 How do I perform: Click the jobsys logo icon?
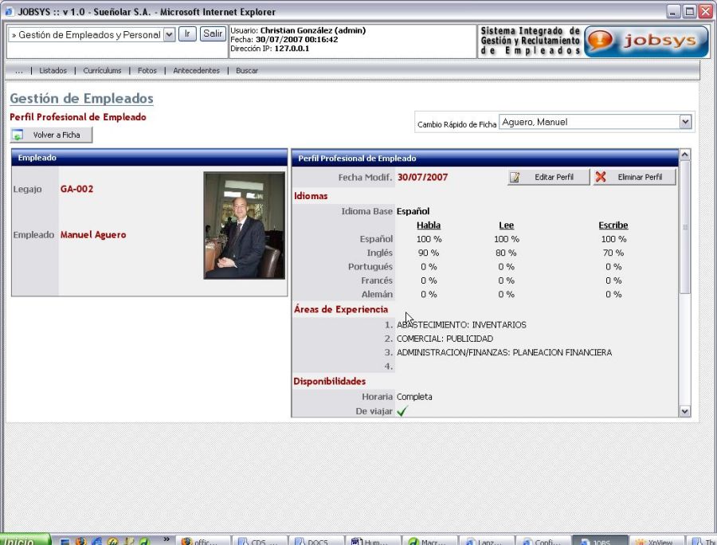click(x=645, y=41)
